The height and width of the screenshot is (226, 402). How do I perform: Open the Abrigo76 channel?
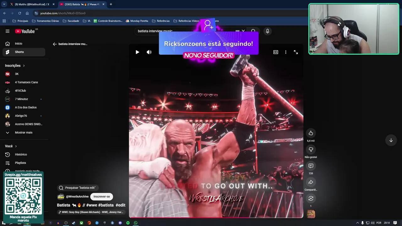tap(24, 116)
